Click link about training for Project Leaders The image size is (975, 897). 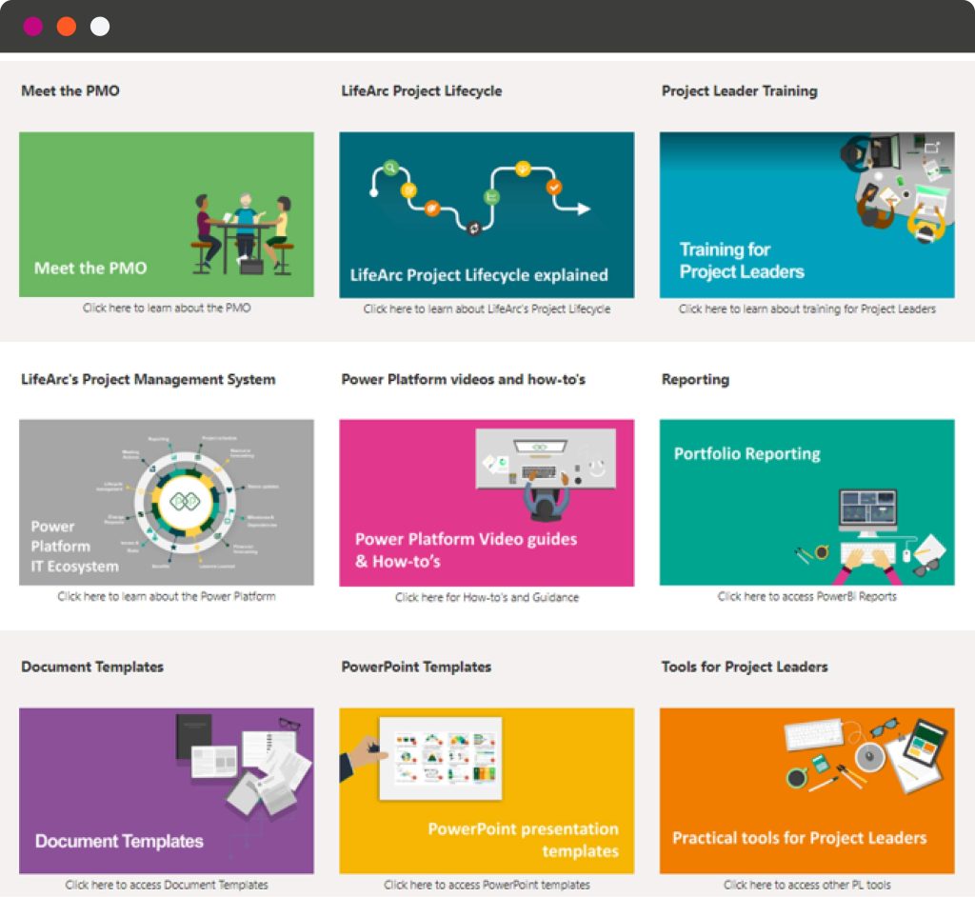[x=806, y=309]
